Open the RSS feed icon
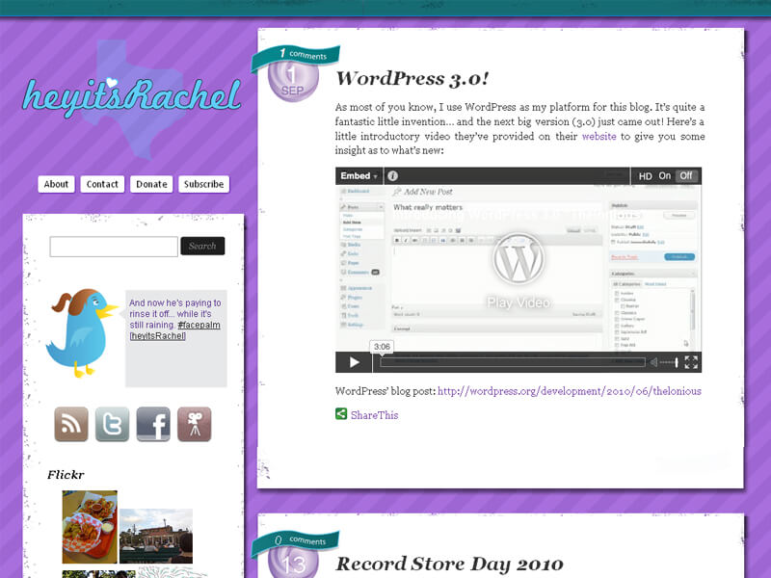 tap(71, 424)
